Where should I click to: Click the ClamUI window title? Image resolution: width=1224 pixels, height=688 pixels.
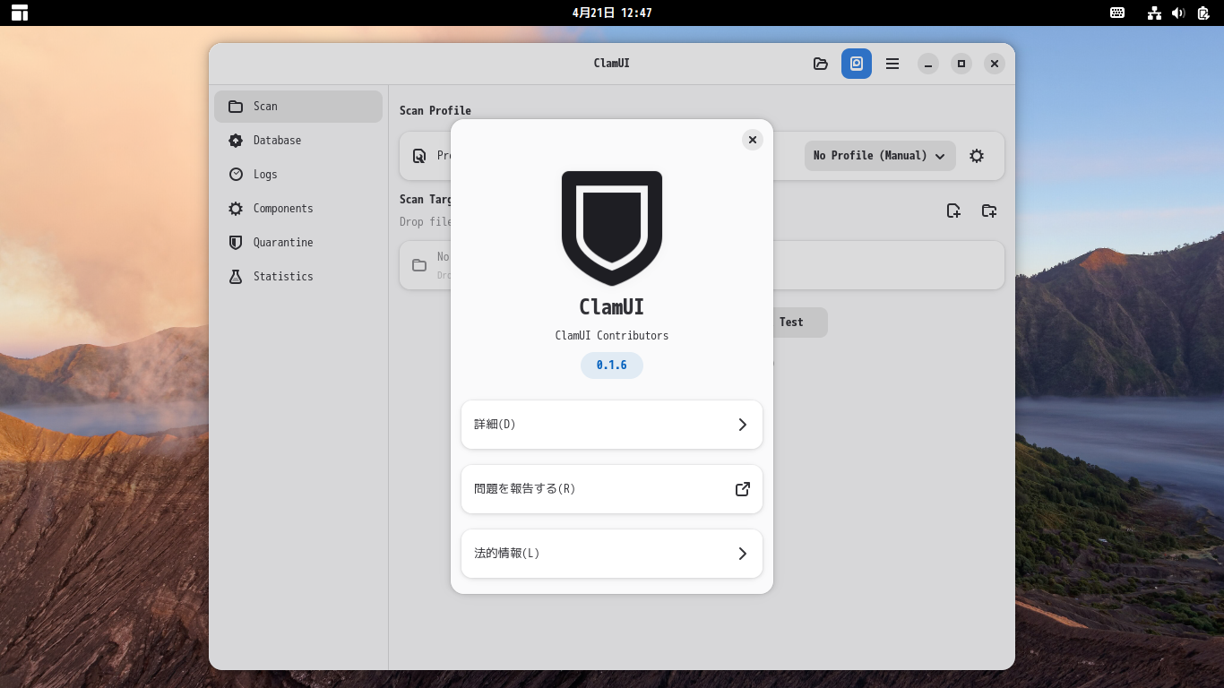tap(612, 64)
